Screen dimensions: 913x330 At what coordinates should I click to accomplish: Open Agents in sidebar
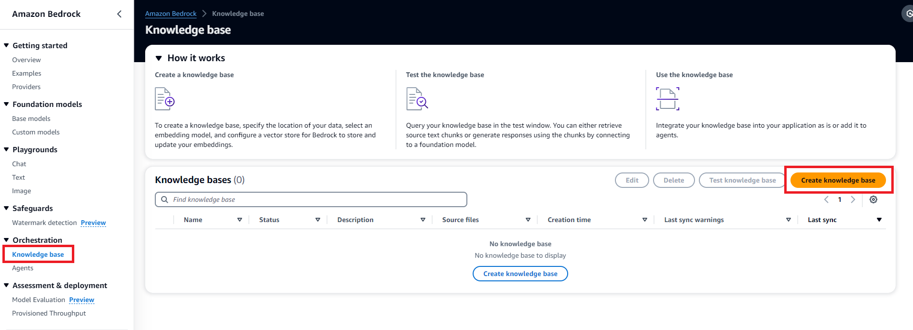[23, 268]
